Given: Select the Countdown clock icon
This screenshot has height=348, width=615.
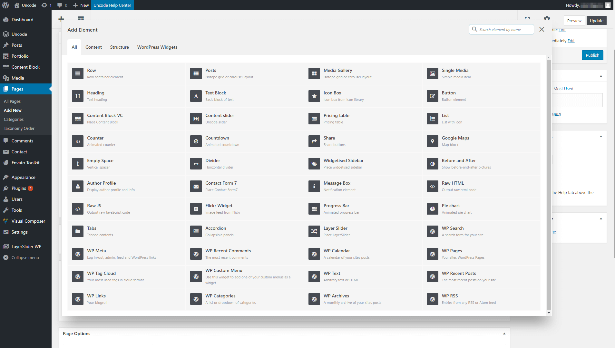Looking at the screenshot, I should coord(196,141).
